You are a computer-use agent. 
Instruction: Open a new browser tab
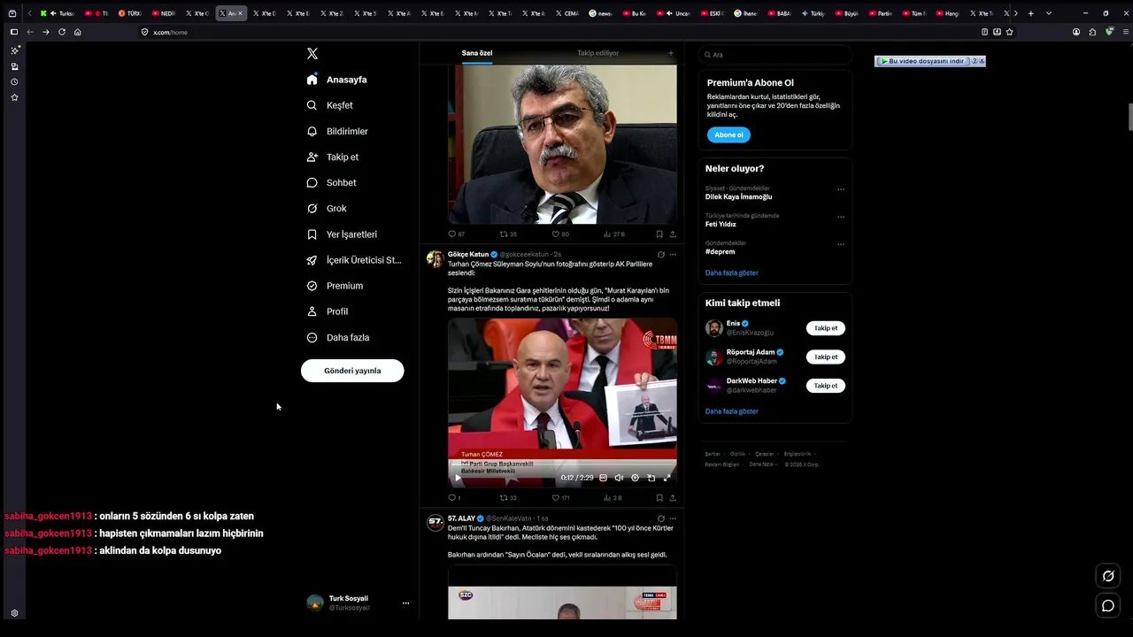[x=1030, y=13]
